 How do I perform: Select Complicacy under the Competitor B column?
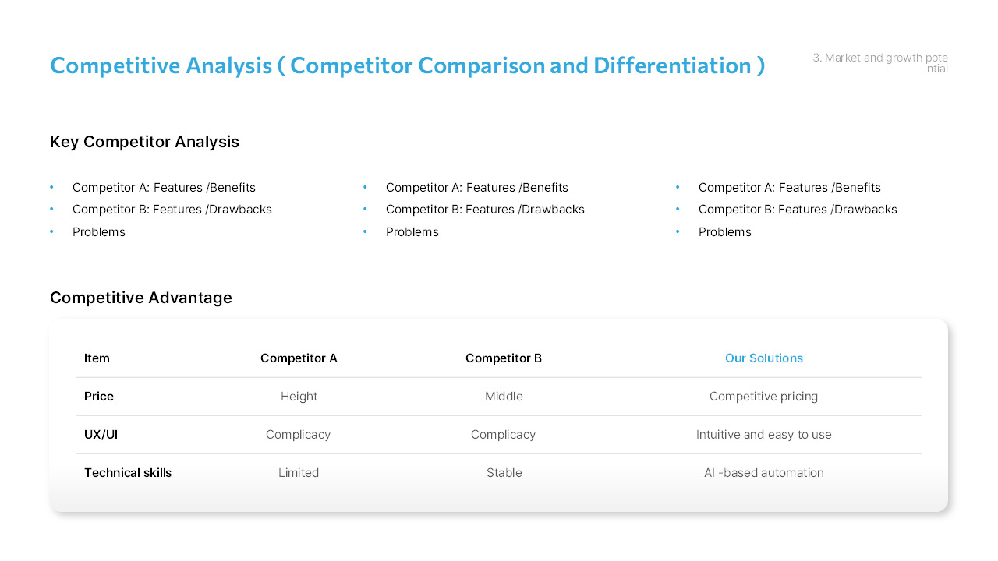[503, 435]
